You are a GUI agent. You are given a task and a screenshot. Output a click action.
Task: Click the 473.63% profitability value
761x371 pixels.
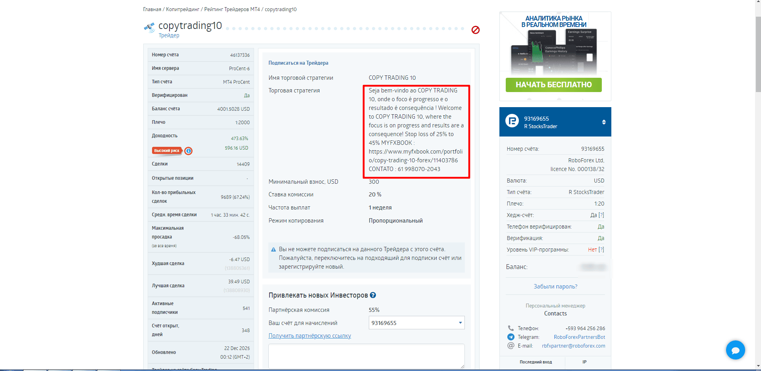click(x=239, y=138)
